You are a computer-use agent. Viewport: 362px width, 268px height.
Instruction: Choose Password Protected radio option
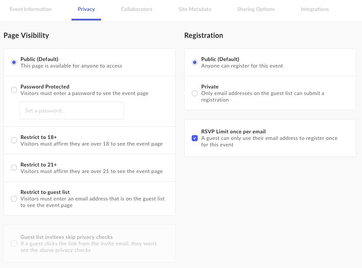[14, 90]
